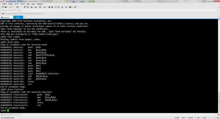Click the SSH2 status bar entry

pyautogui.click(x=177, y=118)
